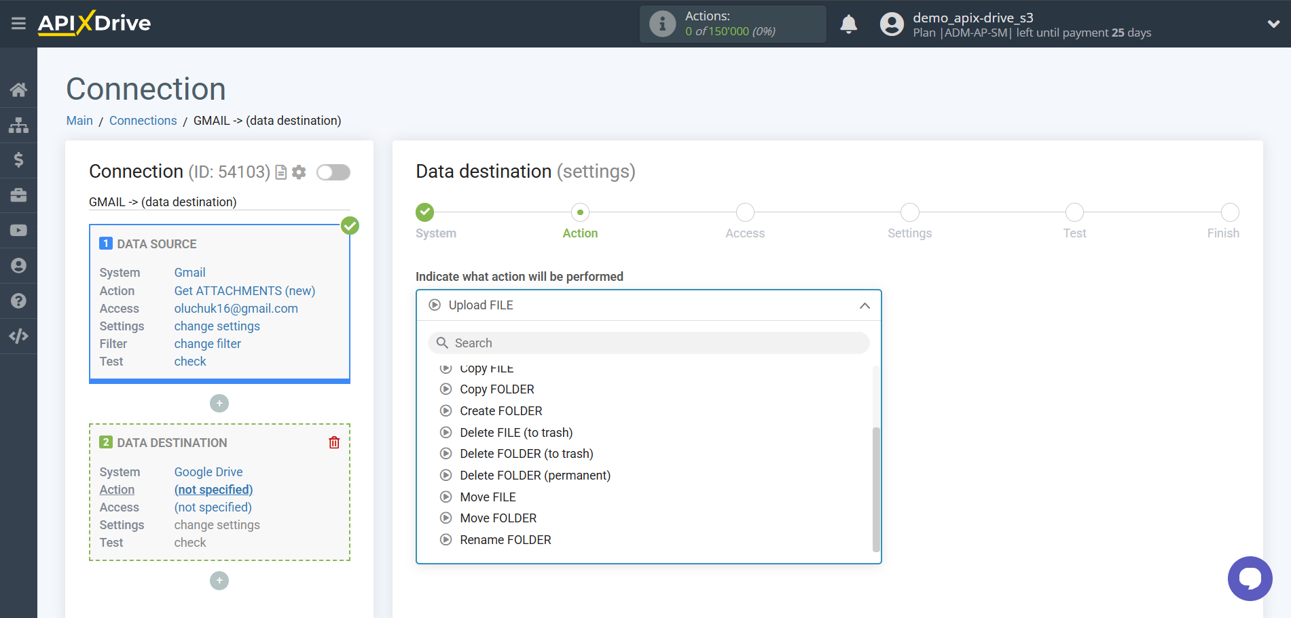Image resolution: width=1291 pixels, height=618 pixels.
Task: Select Delete FILE (to trash) action
Action: 516,433
